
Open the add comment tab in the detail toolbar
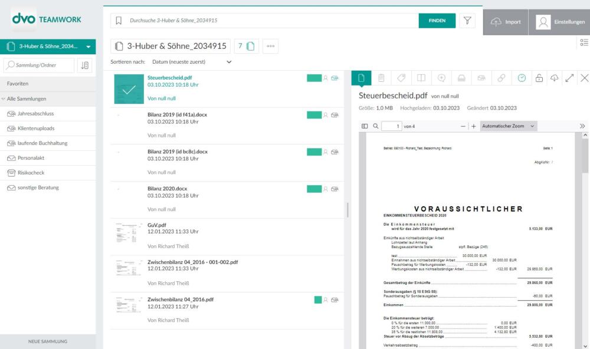[x=441, y=78]
